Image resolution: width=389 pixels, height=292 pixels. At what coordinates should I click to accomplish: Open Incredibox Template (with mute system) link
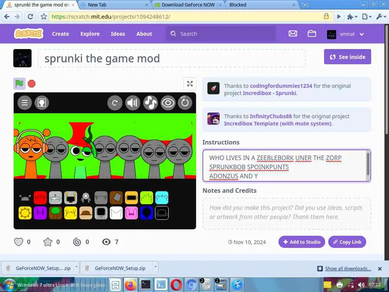click(x=278, y=124)
